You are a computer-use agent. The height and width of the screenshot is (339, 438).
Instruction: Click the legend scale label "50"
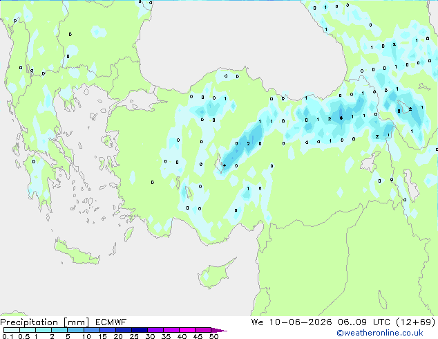pos(213,336)
